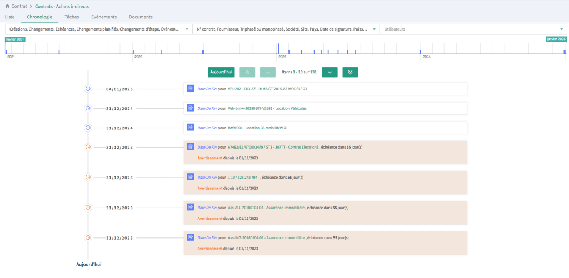Click orange clock icon of Contrat Electricité row

click(87, 147)
